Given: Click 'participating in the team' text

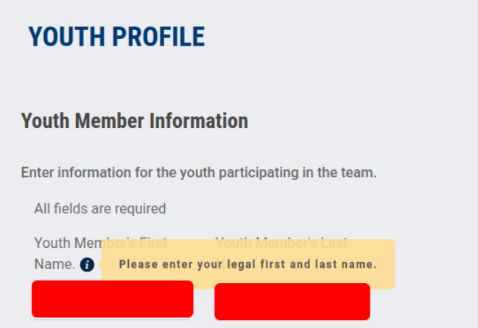Looking at the screenshot, I should coord(298,173).
